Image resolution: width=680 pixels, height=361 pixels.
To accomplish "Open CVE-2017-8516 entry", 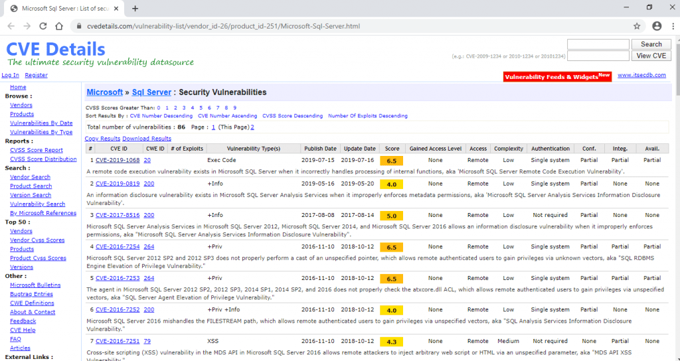I will click(x=118, y=215).
